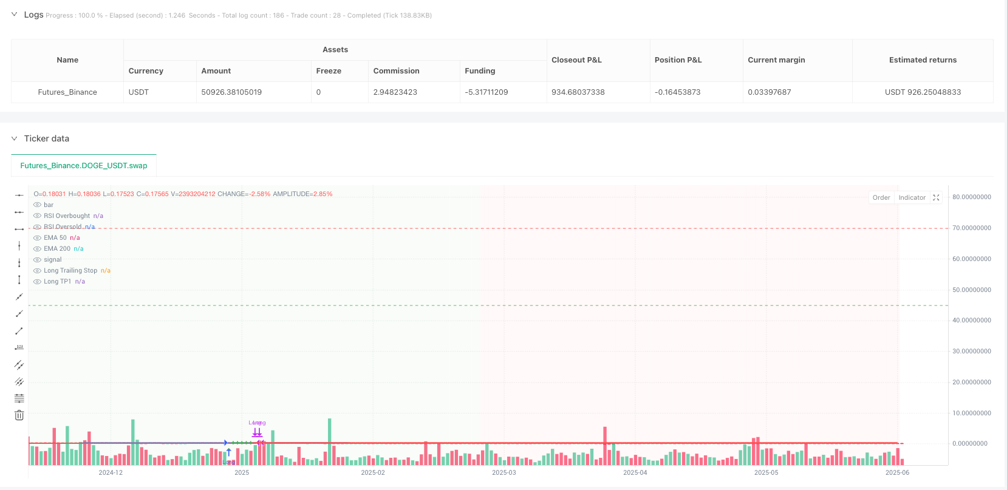The height and width of the screenshot is (490, 1007).
Task: Collapse the Logs section
Action: click(14, 15)
